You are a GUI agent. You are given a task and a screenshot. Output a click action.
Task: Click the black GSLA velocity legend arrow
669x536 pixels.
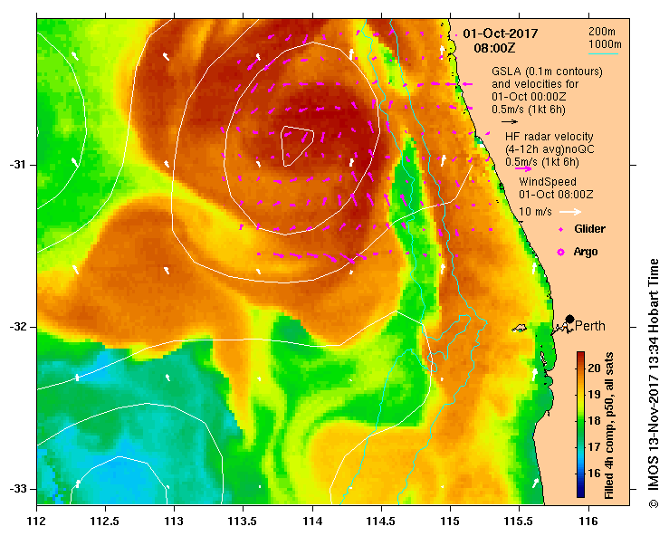510,121
